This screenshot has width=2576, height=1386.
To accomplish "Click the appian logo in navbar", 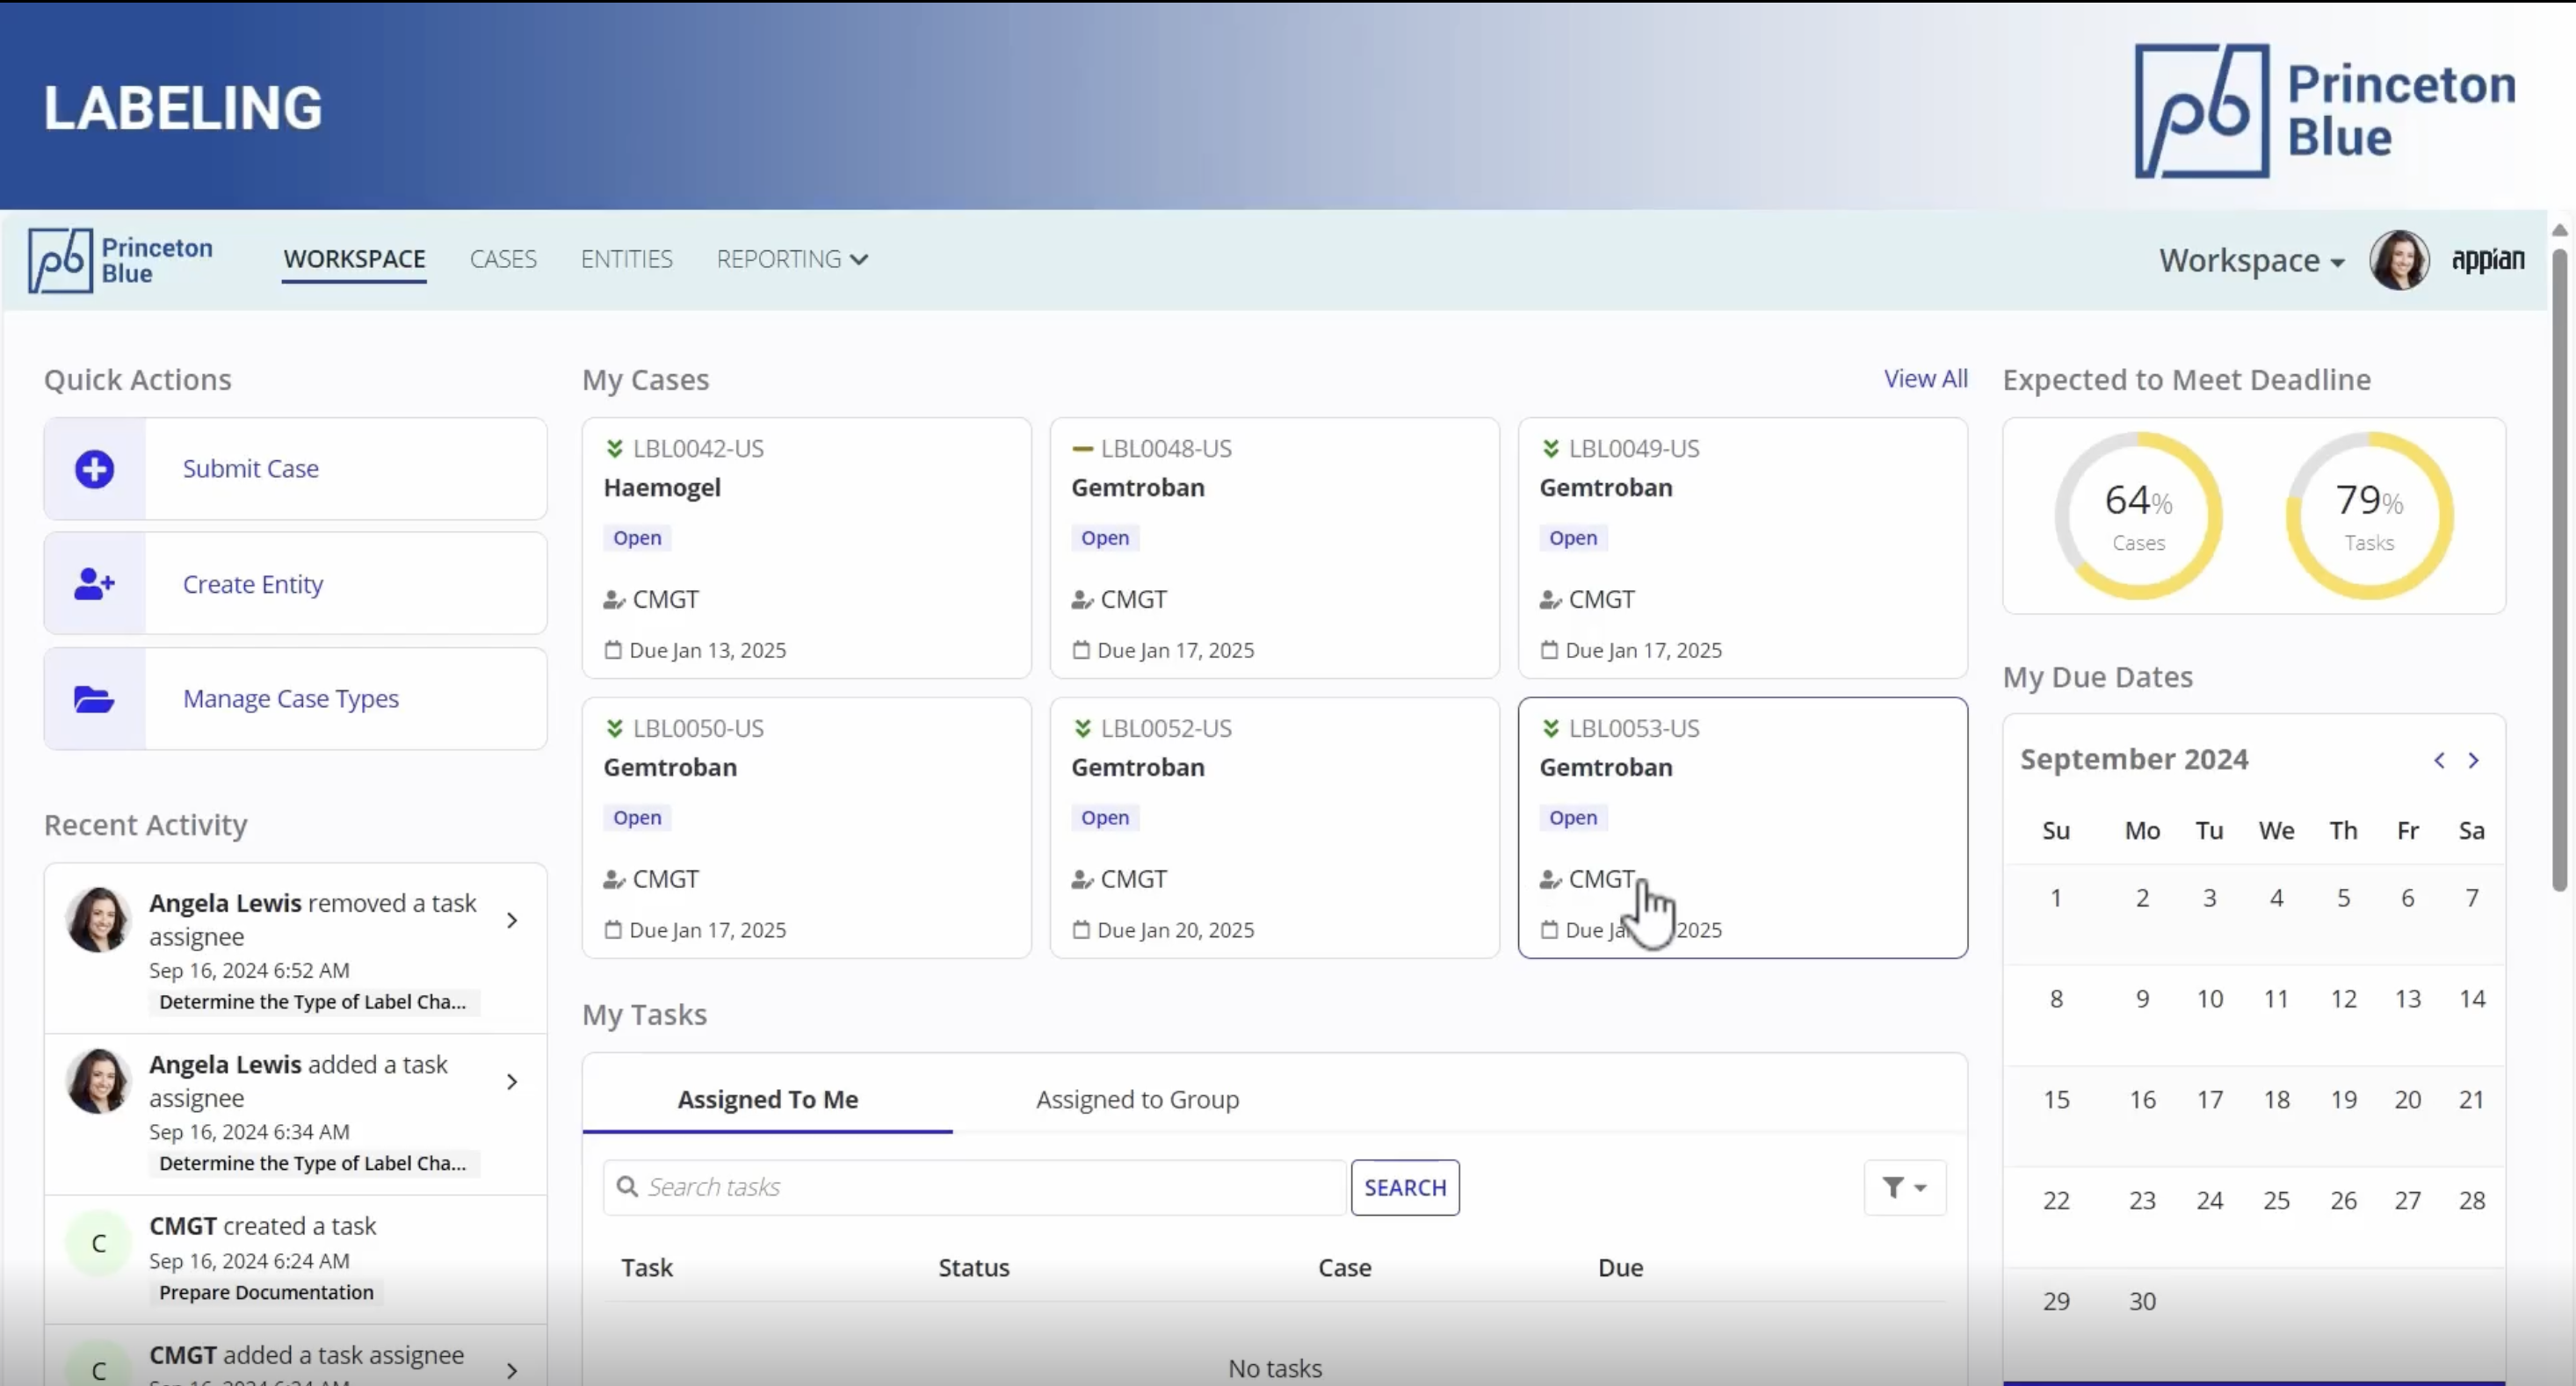I will pos(2487,260).
